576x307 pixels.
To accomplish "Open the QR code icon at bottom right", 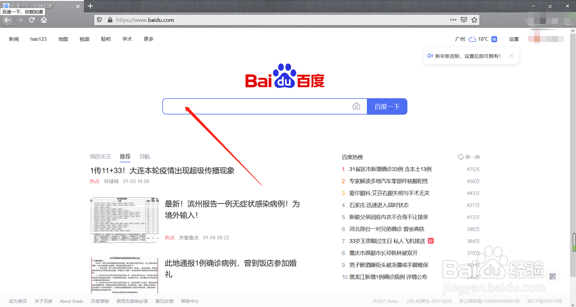I will 553,276.
